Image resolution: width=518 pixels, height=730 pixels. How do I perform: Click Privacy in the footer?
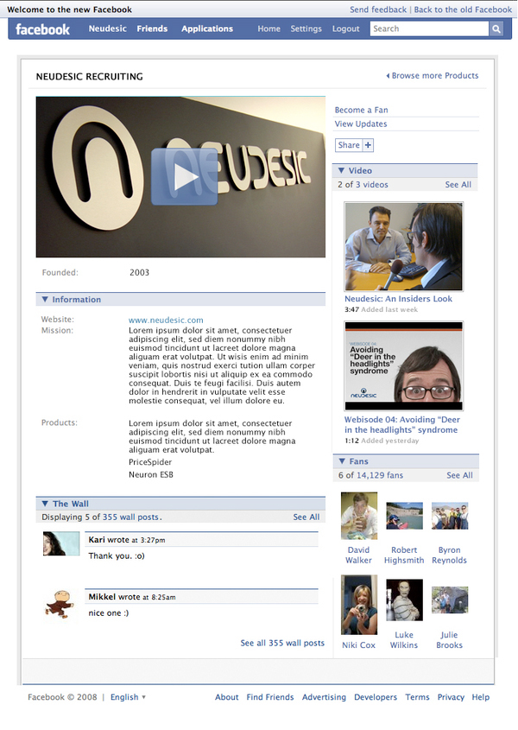451,697
